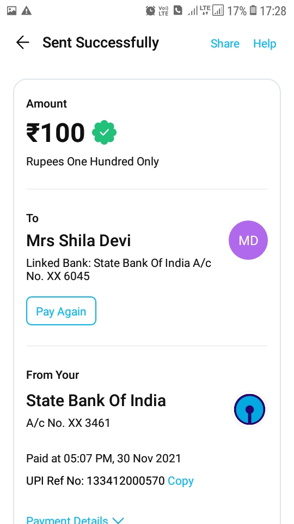294x524 pixels.
Task: Tap the call status icon
Action: [x=178, y=11]
